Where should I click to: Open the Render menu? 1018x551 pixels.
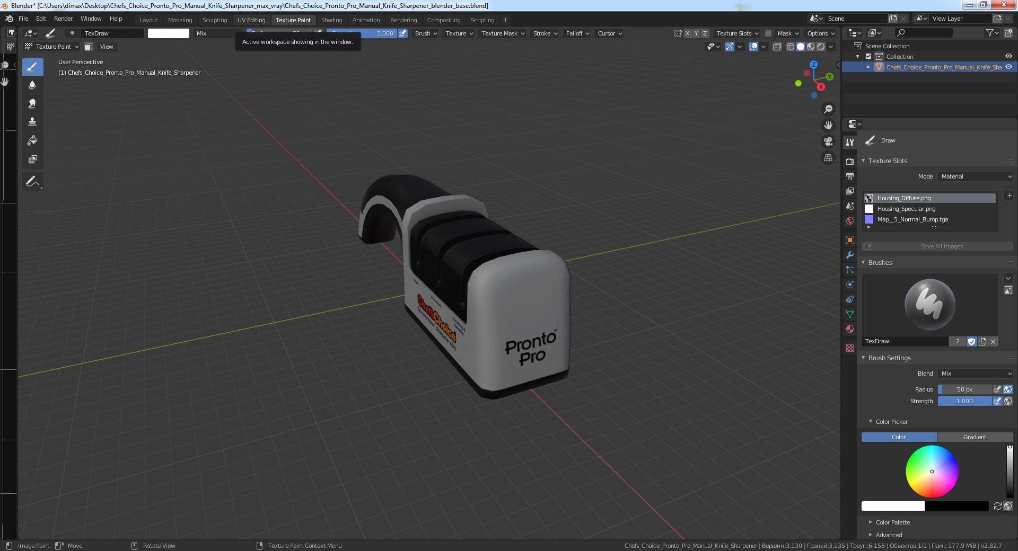pyautogui.click(x=63, y=19)
